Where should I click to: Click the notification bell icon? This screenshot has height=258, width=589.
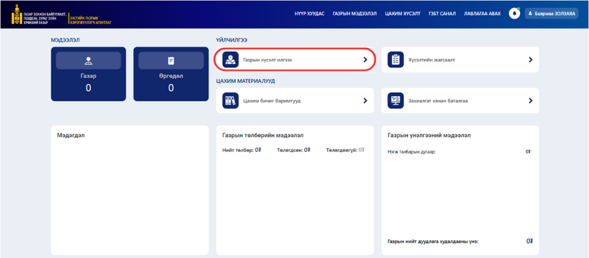pyautogui.click(x=514, y=13)
